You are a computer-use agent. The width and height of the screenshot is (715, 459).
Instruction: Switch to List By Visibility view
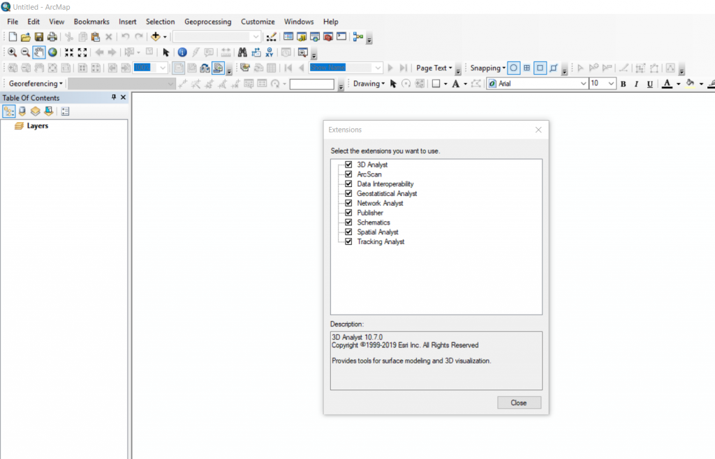click(x=35, y=111)
